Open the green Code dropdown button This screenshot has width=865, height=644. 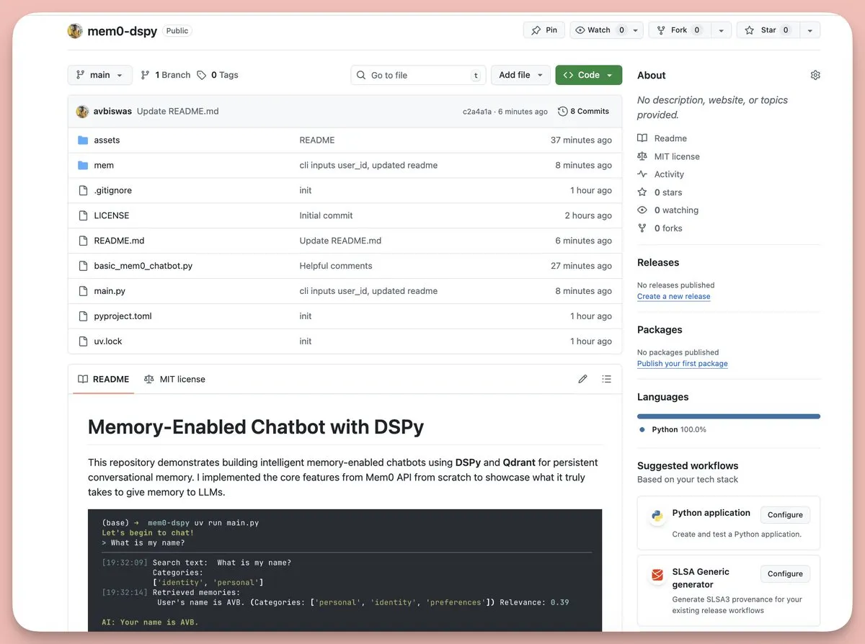[x=588, y=75]
